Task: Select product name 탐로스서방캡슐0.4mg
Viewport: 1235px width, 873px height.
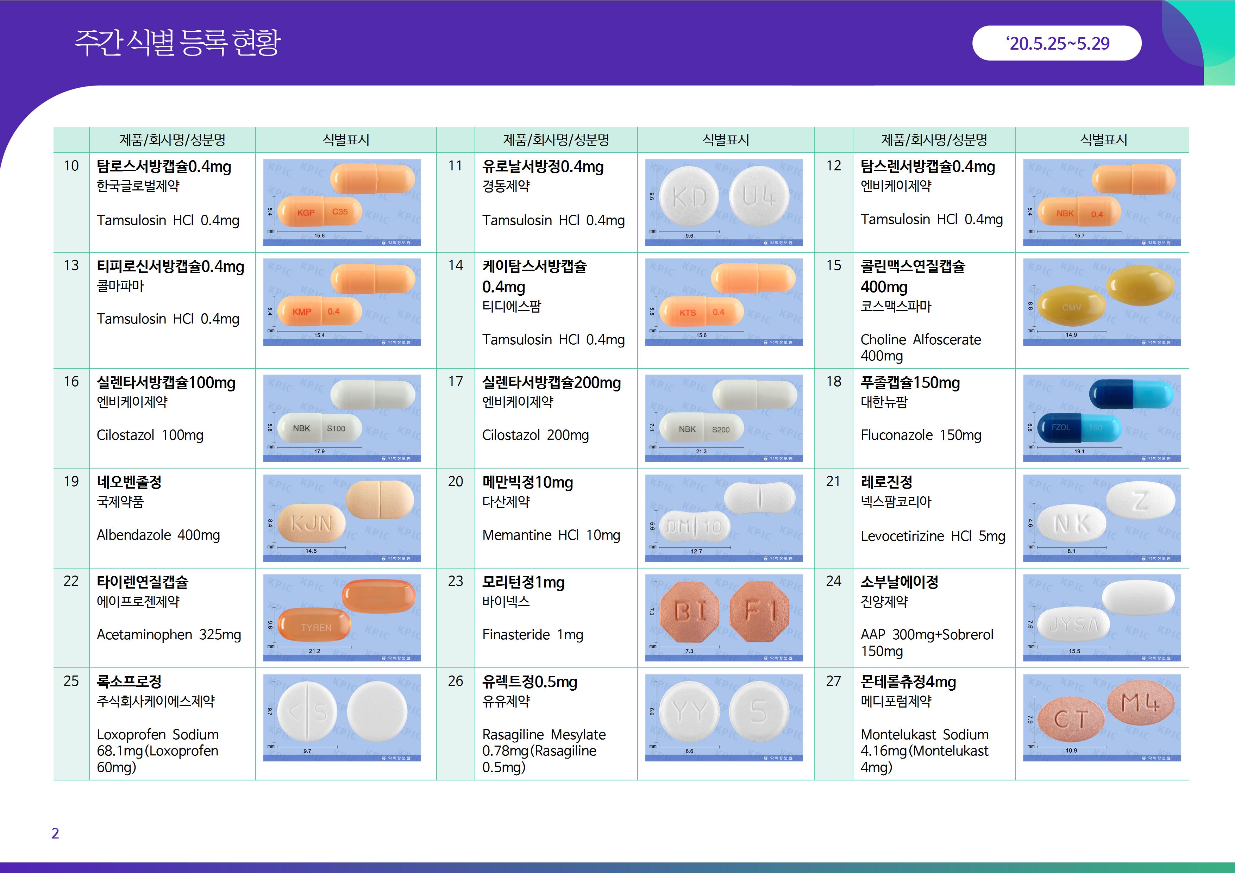Action: [163, 167]
